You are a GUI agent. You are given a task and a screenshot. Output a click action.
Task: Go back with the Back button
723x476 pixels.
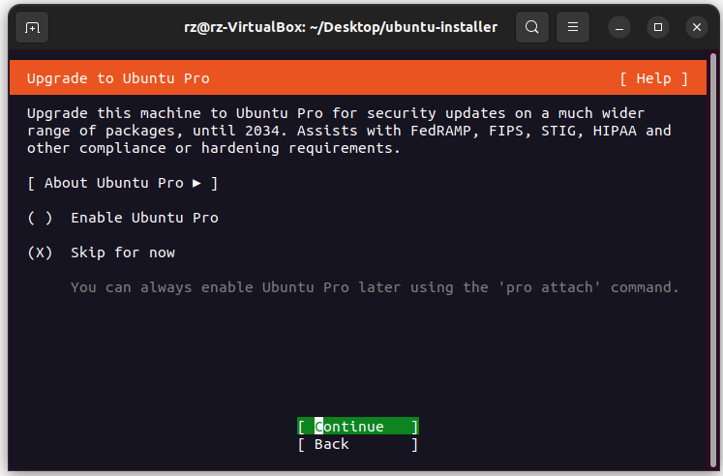point(357,444)
